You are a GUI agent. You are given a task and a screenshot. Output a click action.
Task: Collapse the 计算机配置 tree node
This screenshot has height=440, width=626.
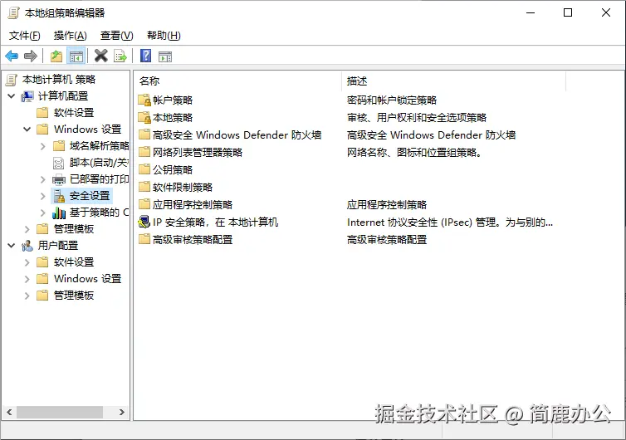(x=12, y=96)
